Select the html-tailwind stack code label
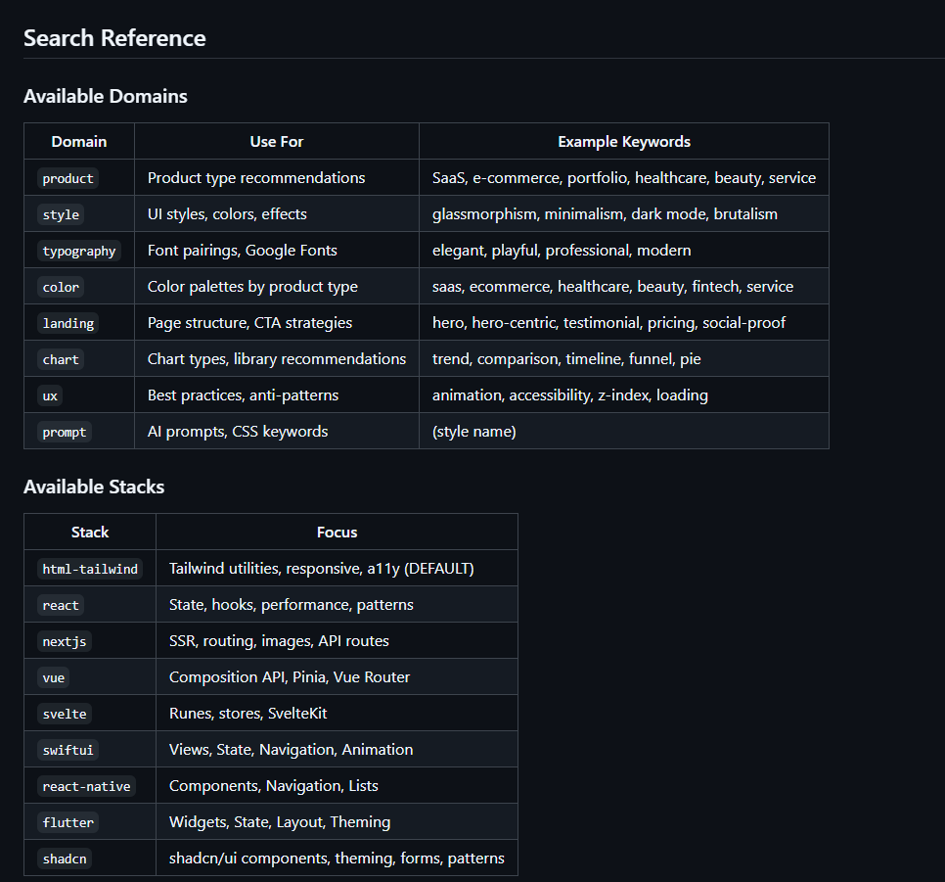 coord(90,569)
